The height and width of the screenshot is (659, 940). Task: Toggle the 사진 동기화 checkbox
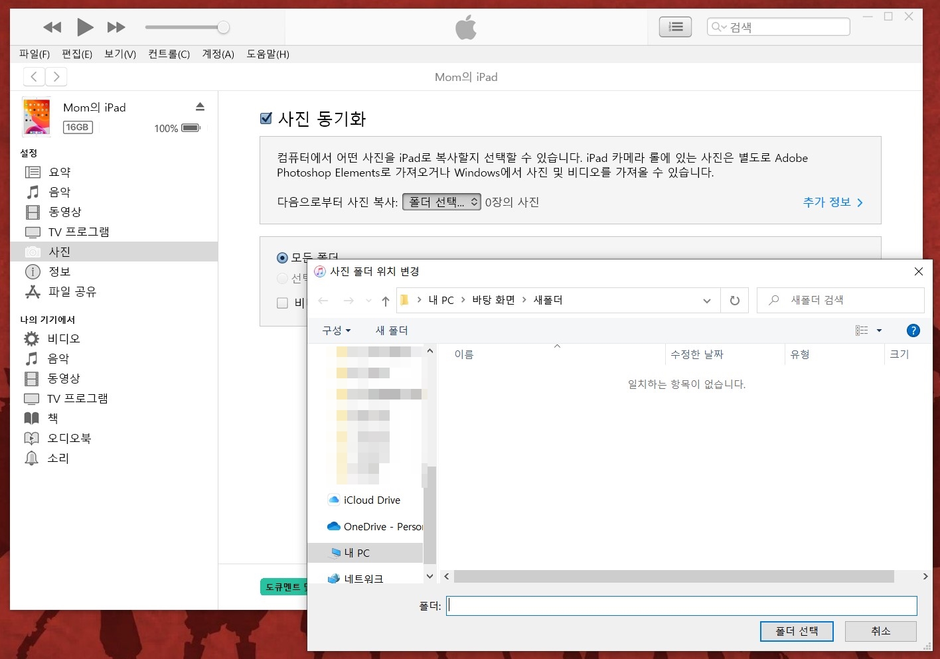(x=266, y=119)
